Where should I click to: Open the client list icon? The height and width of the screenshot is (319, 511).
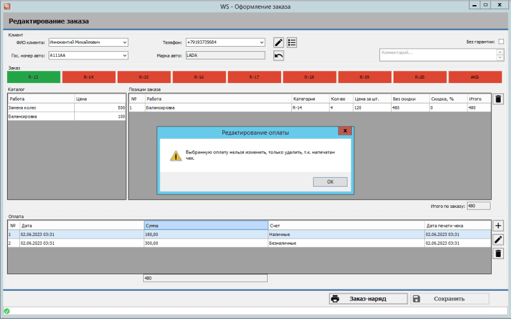tap(291, 42)
